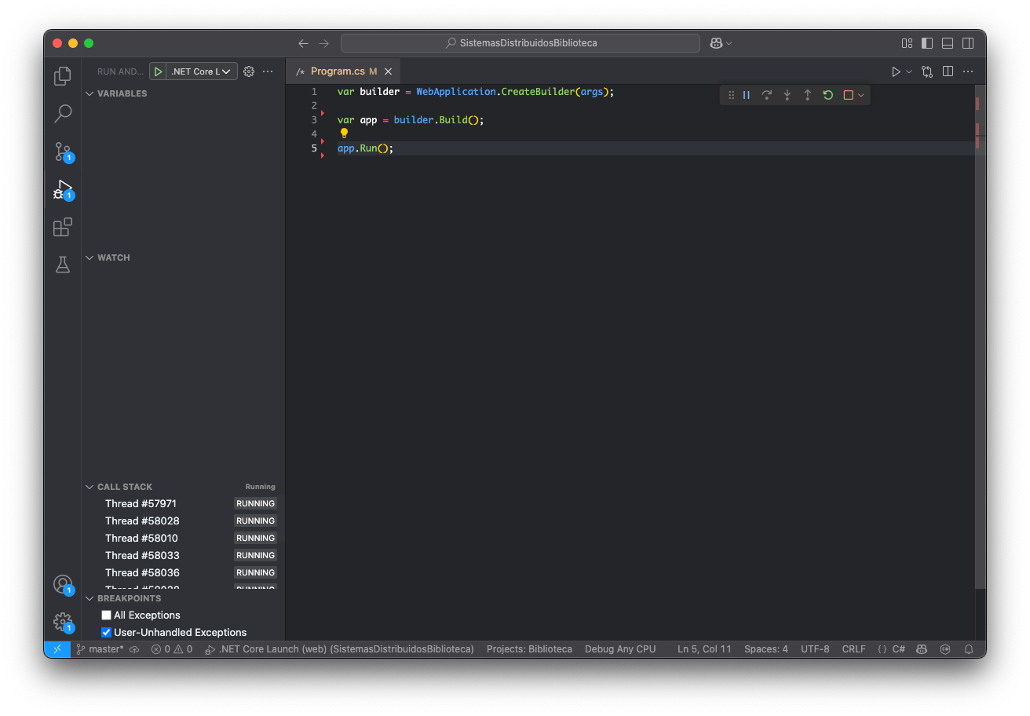
Task: Pause the debugger from debug toolbar
Action: point(747,95)
